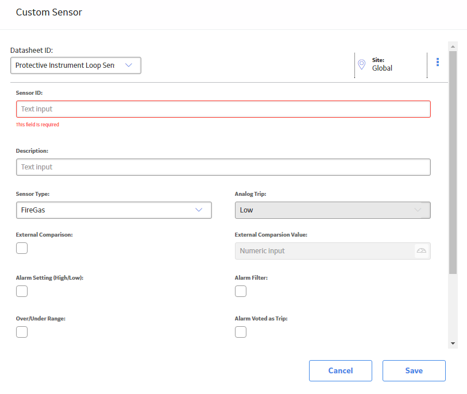The width and height of the screenshot is (467, 394).
Task: Click the Sensor Type chevron arrow
Action: tap(199, 210)
